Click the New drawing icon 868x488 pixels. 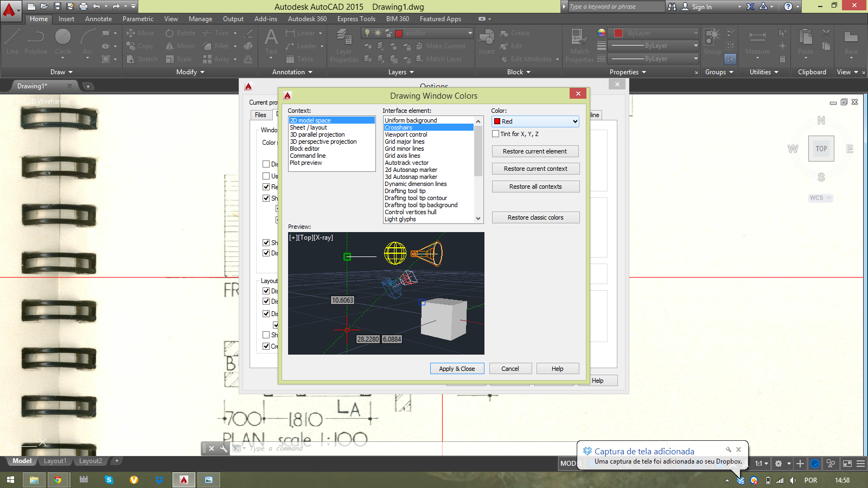pos(31,7)
